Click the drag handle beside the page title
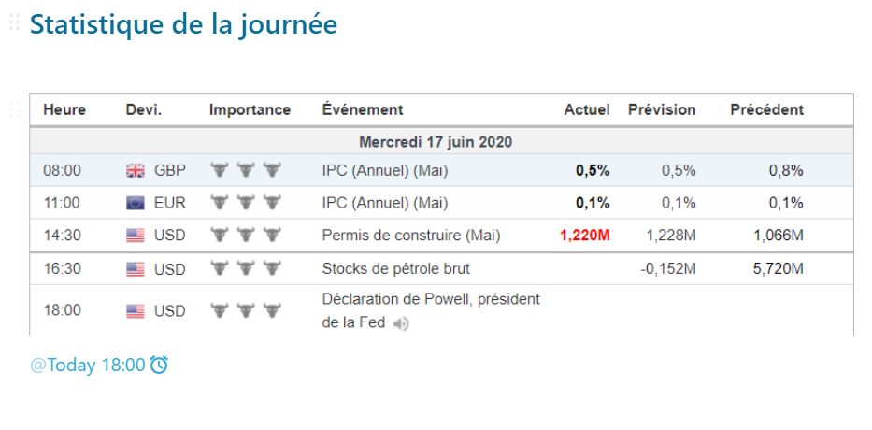The height and width of the screenshot is (430, 872). (14, 23)
